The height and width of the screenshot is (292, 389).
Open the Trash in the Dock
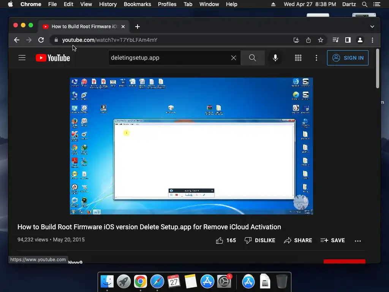pos(282,282)
